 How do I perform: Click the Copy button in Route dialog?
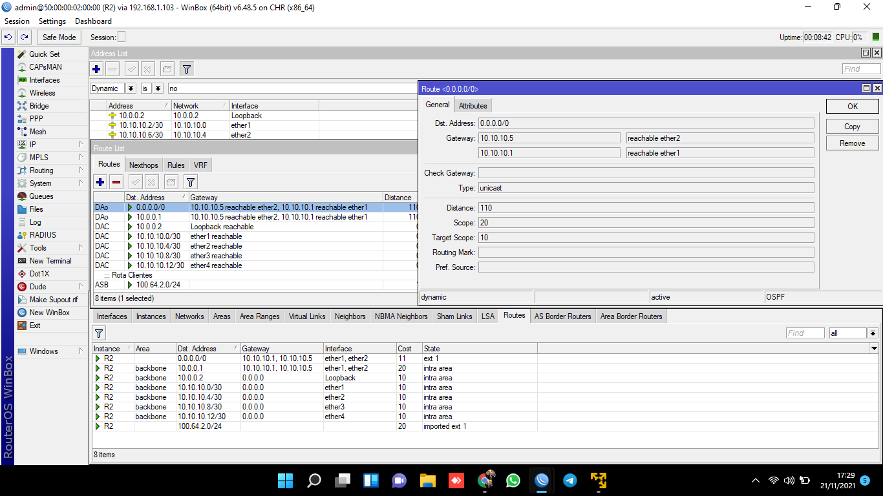point(852,127)
